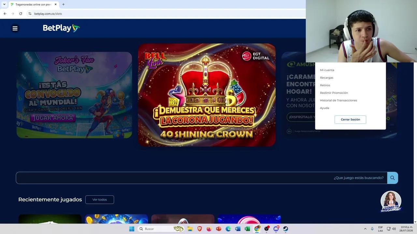Open the Windows Start menu

click(x=132, y=229)
